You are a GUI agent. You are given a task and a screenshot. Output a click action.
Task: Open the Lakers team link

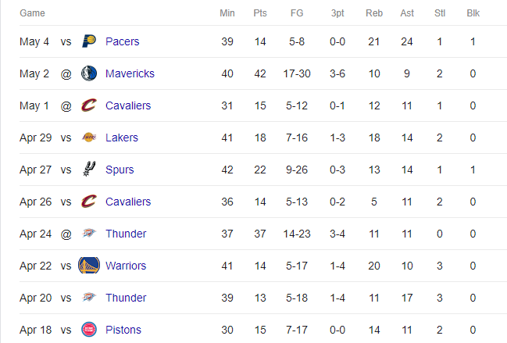click(122, 138)
